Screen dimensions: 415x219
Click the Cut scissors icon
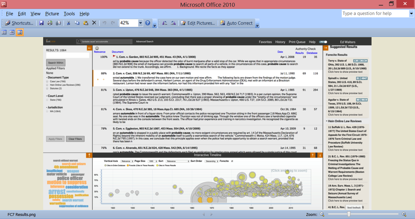click(69, 23)
